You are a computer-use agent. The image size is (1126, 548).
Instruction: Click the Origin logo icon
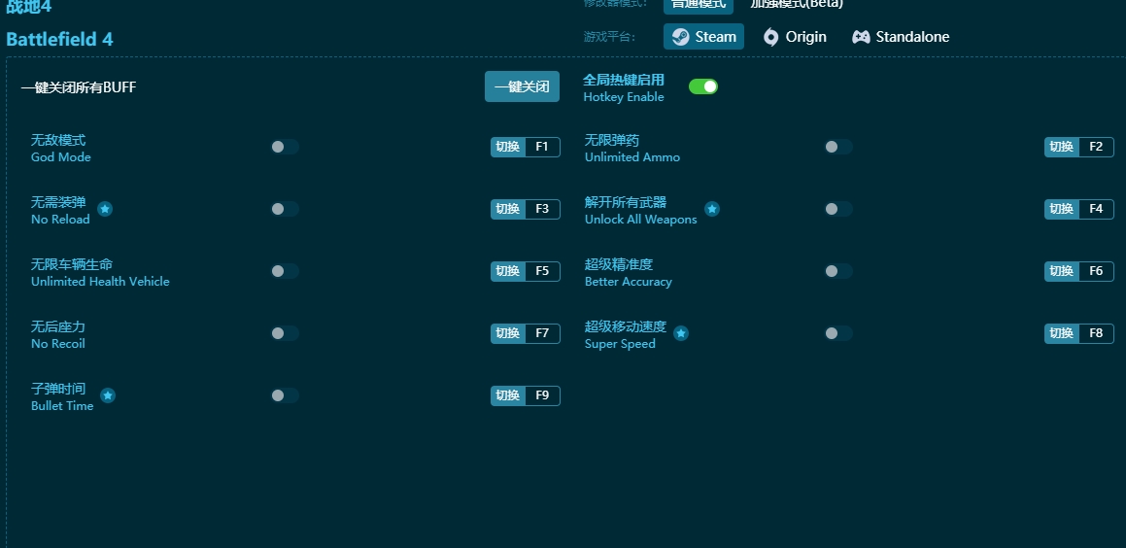tap(770, 37)
